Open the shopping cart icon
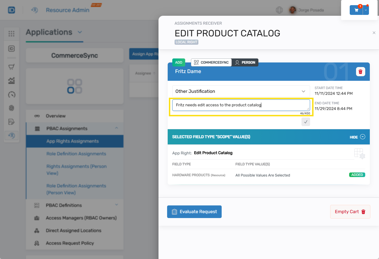Viewport: 379px width, 259px height. [x=356, y=10]
